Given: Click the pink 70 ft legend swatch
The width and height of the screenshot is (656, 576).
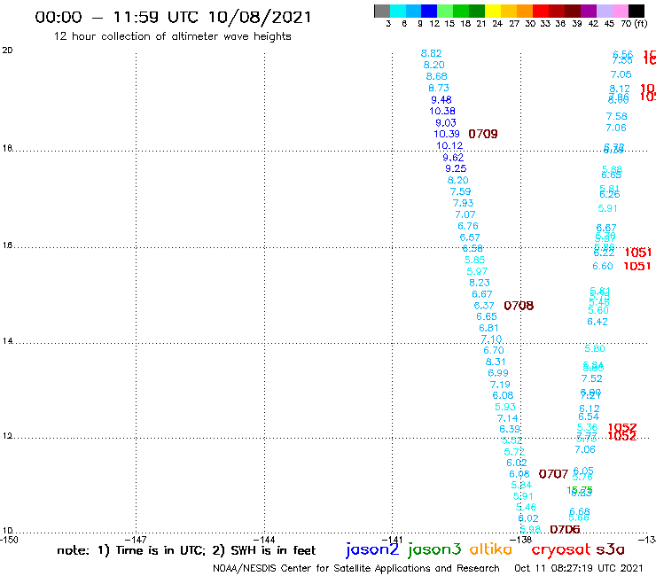Looking at the screenshot, I should 621,11.
